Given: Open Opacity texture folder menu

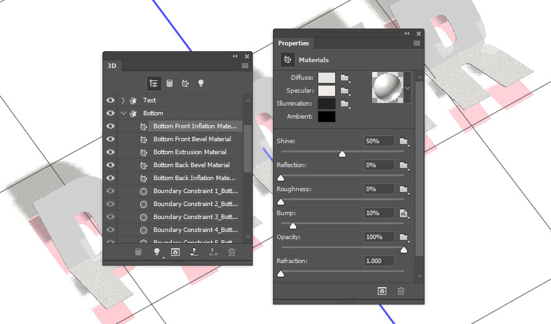Looking at the screenshot, I should [404, 238].
